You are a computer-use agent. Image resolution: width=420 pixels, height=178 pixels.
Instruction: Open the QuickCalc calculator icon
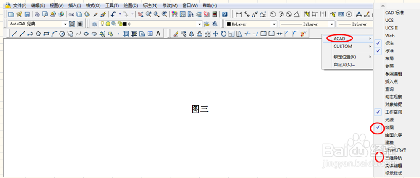pyautogui.click(x=215, y=14)
